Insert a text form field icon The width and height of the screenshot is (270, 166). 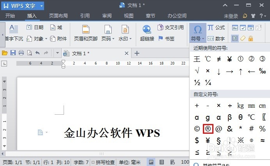tap(235, 28)
